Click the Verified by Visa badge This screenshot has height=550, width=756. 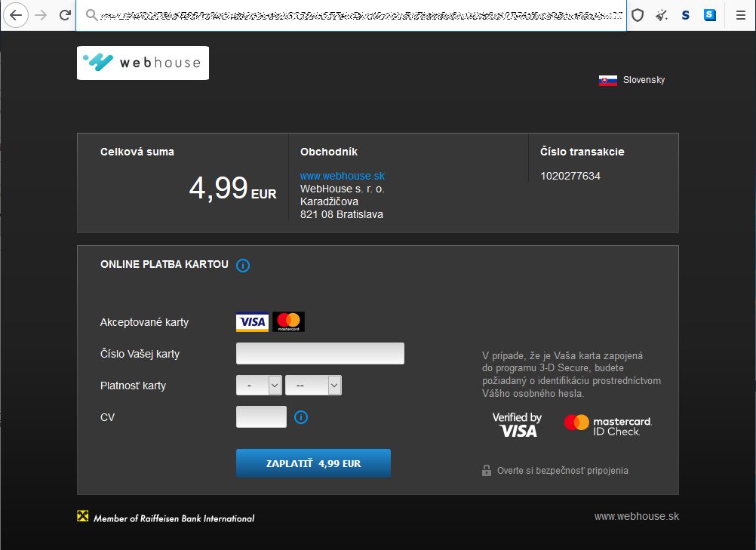pos(517,425)
